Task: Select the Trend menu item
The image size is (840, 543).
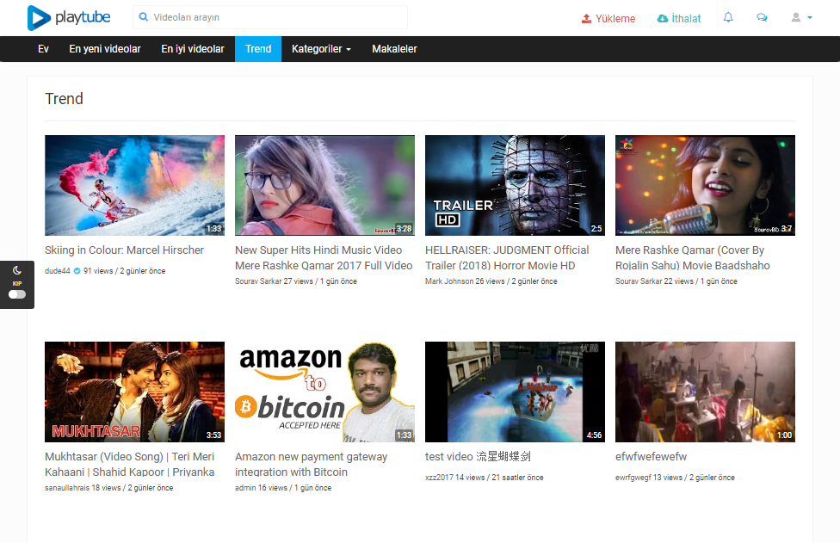Action: [x=258, y=49]
